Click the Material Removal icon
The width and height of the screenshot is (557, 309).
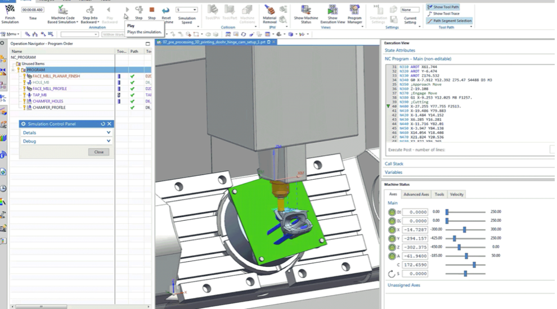[x=269, y=10]
